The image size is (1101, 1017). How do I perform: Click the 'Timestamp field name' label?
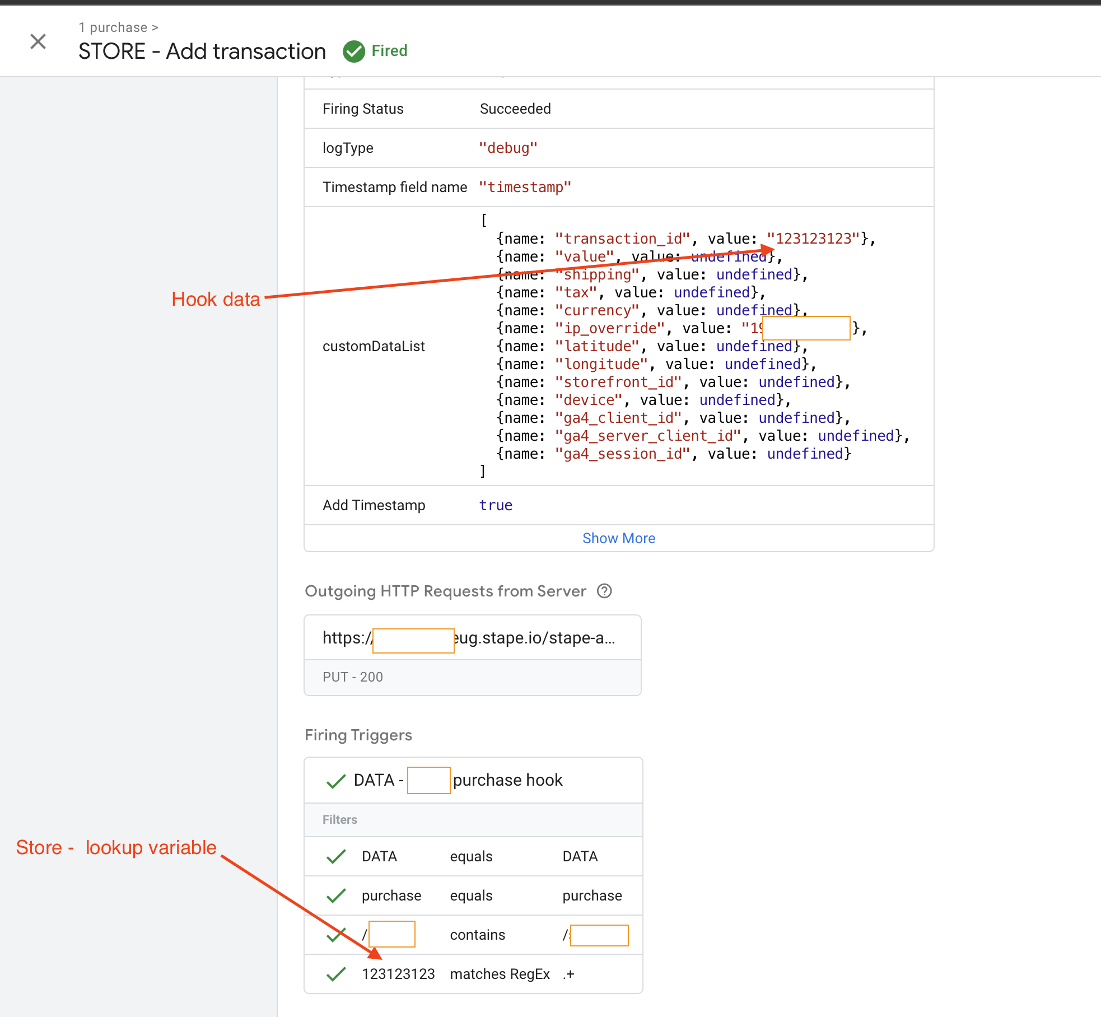pyautogui.click(x=395, y=187)
